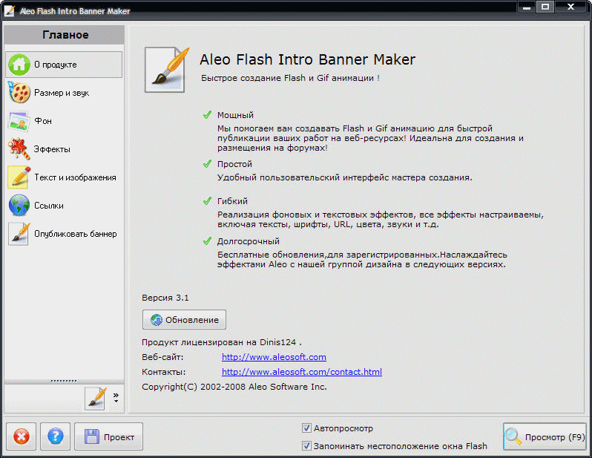The width and height of the screenshot is (592, 458).
Task: Click the green checkmark beside Мощный
Action: click(x=207, y=114)
